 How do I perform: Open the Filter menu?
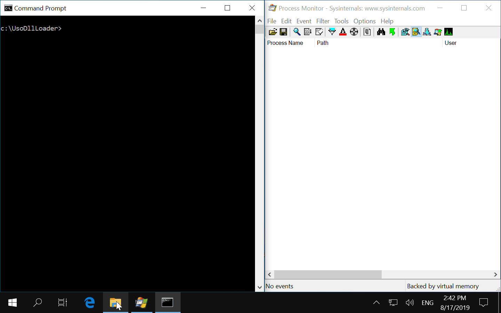point(323,21)
